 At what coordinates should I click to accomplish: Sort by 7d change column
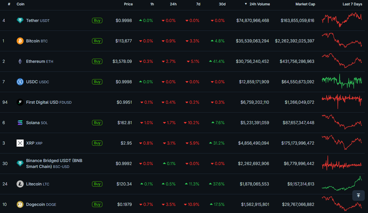(x=198, y=4)
